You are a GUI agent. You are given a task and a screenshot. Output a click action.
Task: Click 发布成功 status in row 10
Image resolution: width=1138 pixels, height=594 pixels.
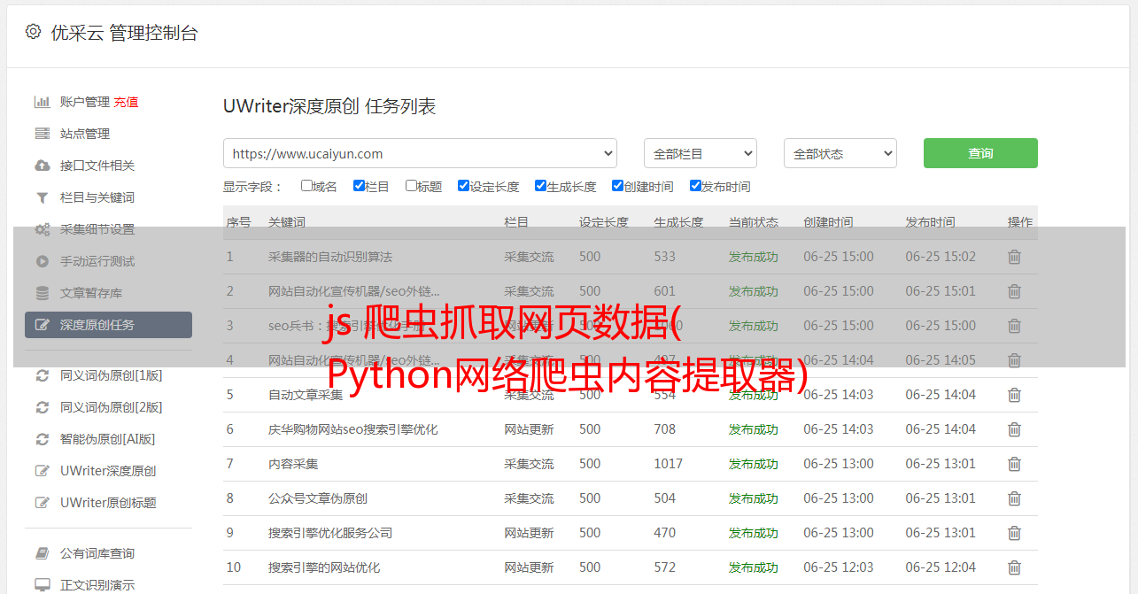[754, 567]
